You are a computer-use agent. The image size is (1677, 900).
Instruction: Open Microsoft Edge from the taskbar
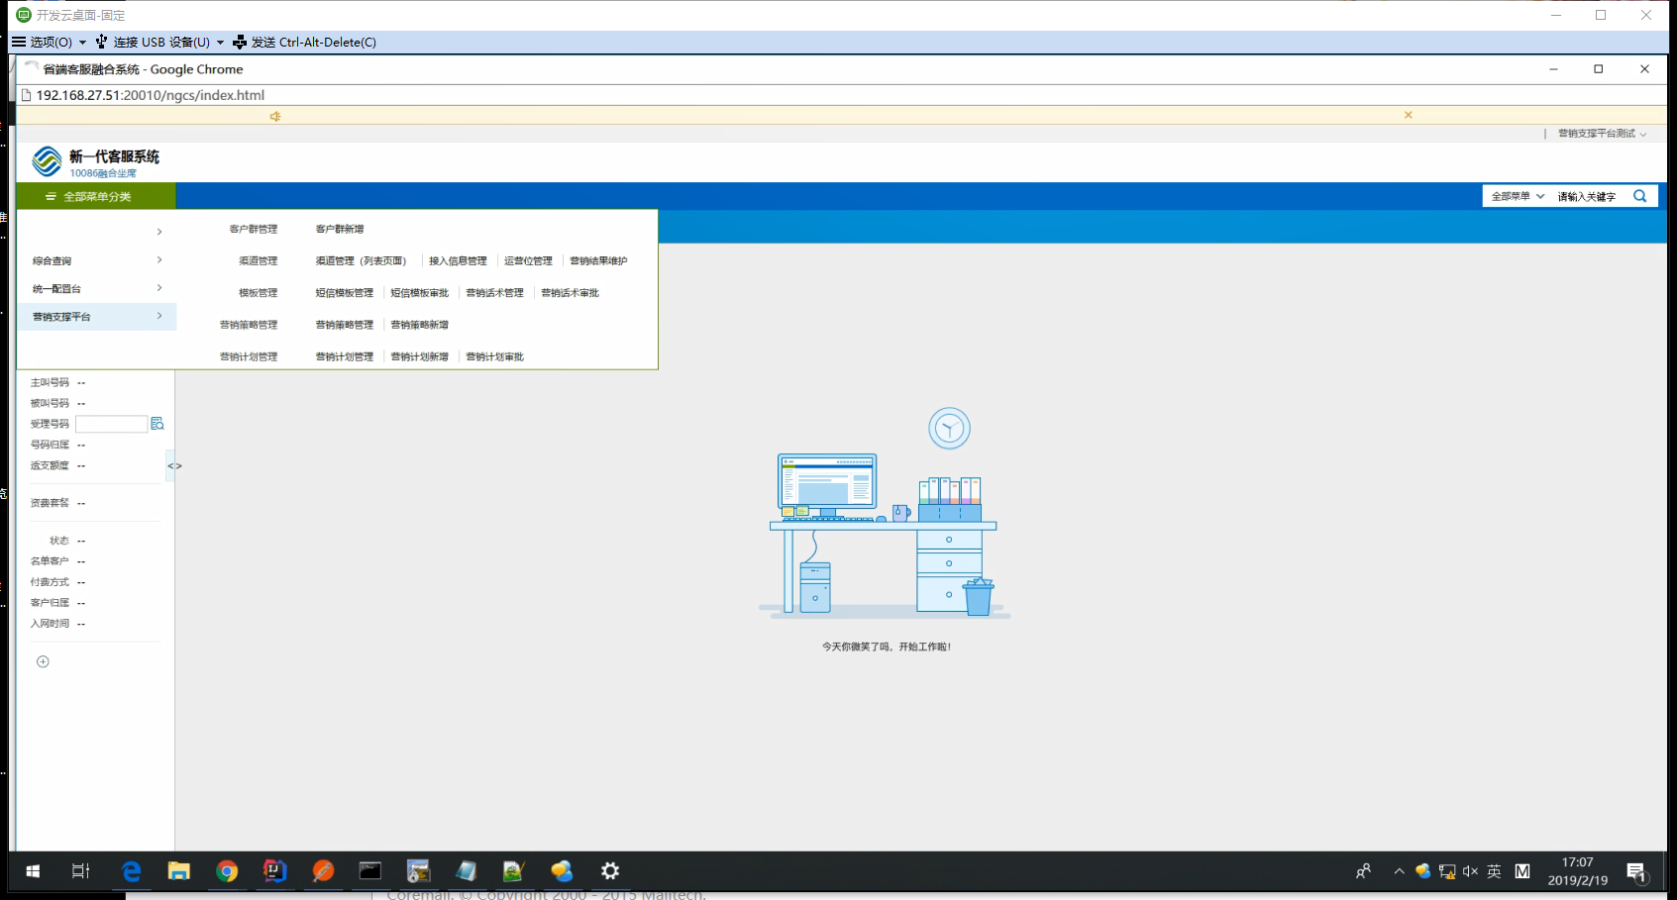(x=131, y=871)
